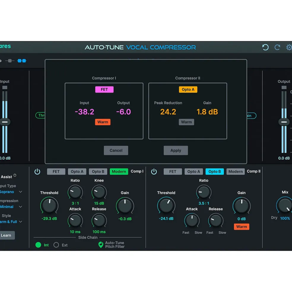Click the Comp II Threshold knob
The image size is (292, 292).
(x=166, y=206)
